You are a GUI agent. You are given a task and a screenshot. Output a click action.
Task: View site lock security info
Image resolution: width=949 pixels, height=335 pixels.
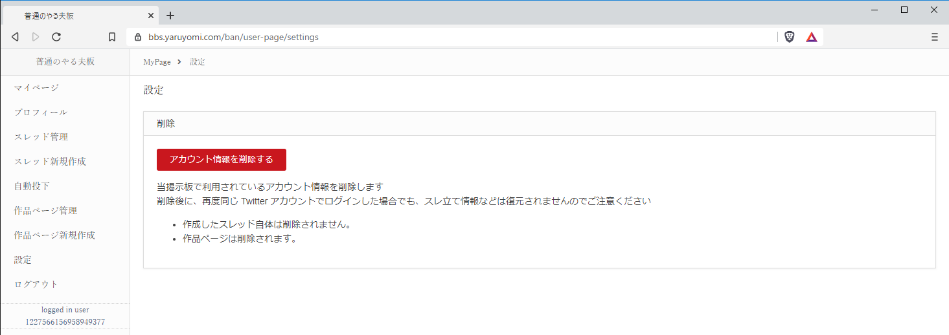click(137, 37)
